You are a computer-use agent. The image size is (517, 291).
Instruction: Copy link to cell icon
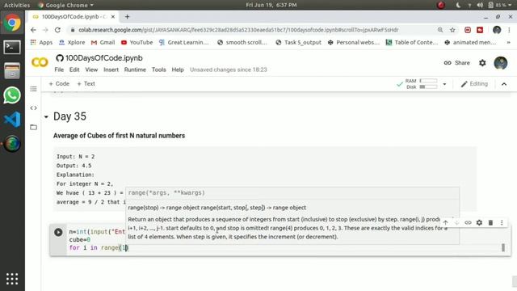point(468,223)
